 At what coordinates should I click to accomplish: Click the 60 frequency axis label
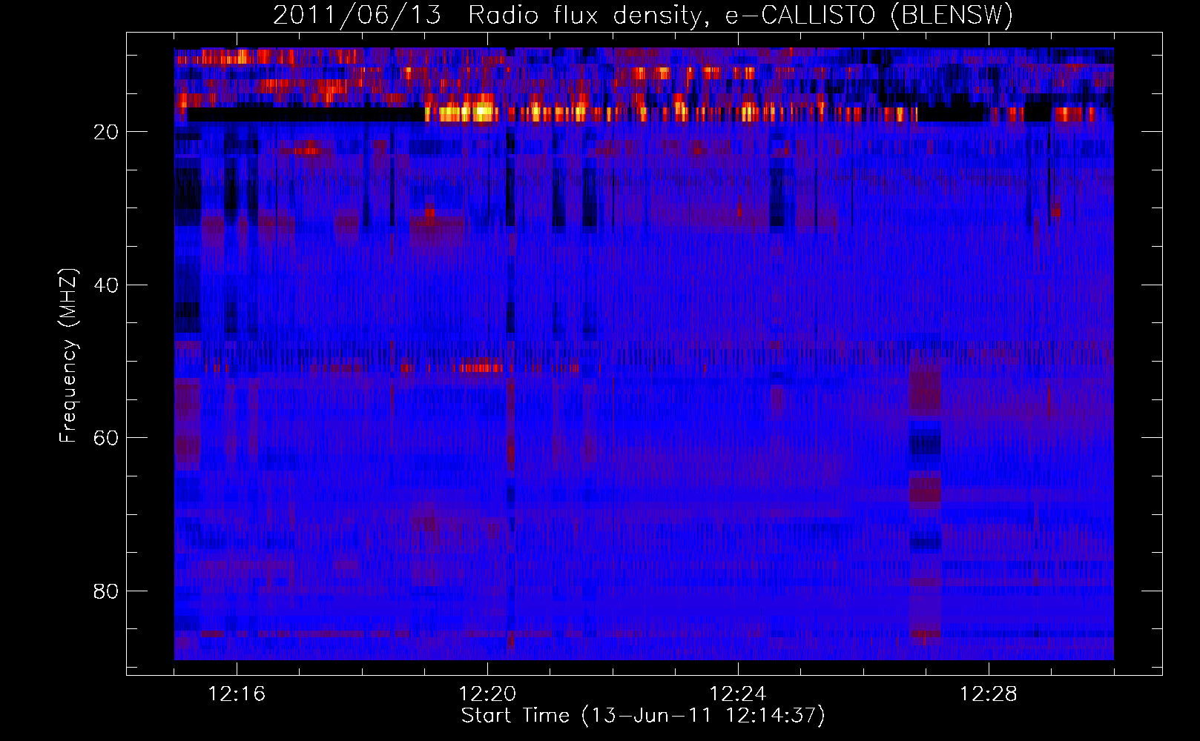pos(106,438)
